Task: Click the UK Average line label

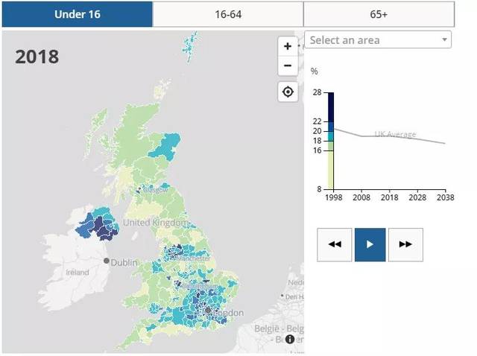Action: 395,135
